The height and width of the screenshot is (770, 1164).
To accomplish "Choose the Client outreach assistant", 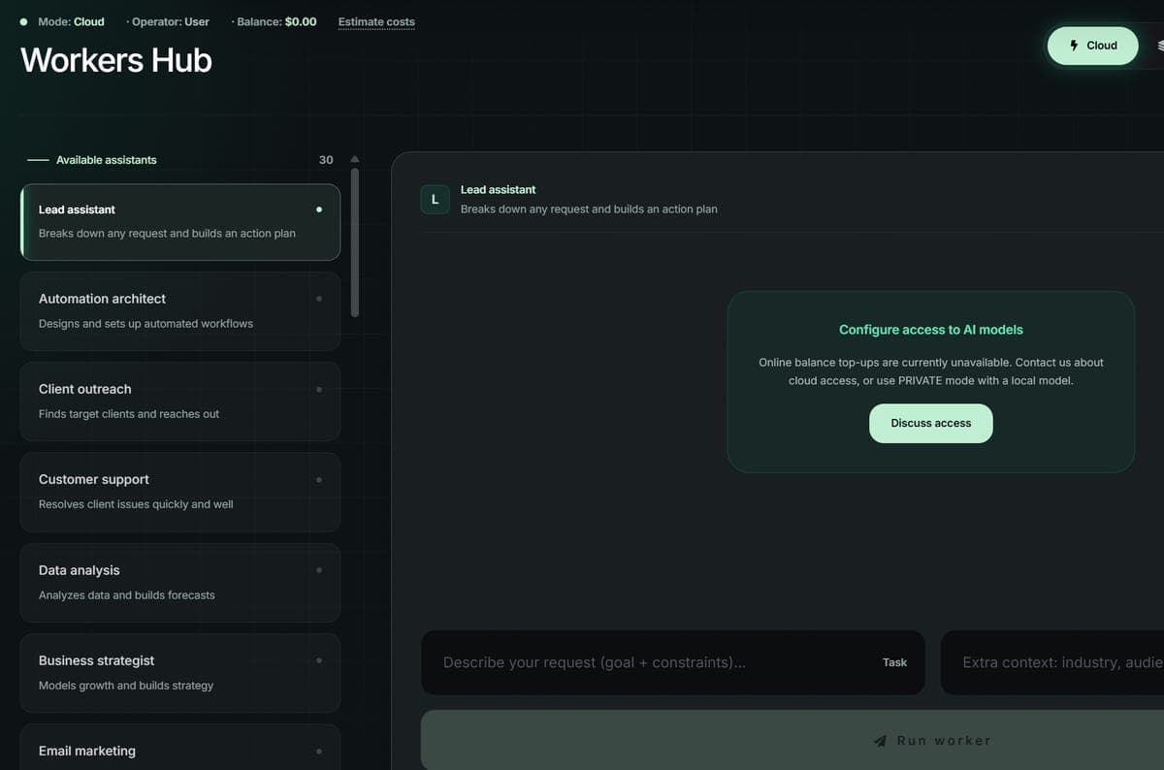I will pyautogui.click(x=180, y=401).
